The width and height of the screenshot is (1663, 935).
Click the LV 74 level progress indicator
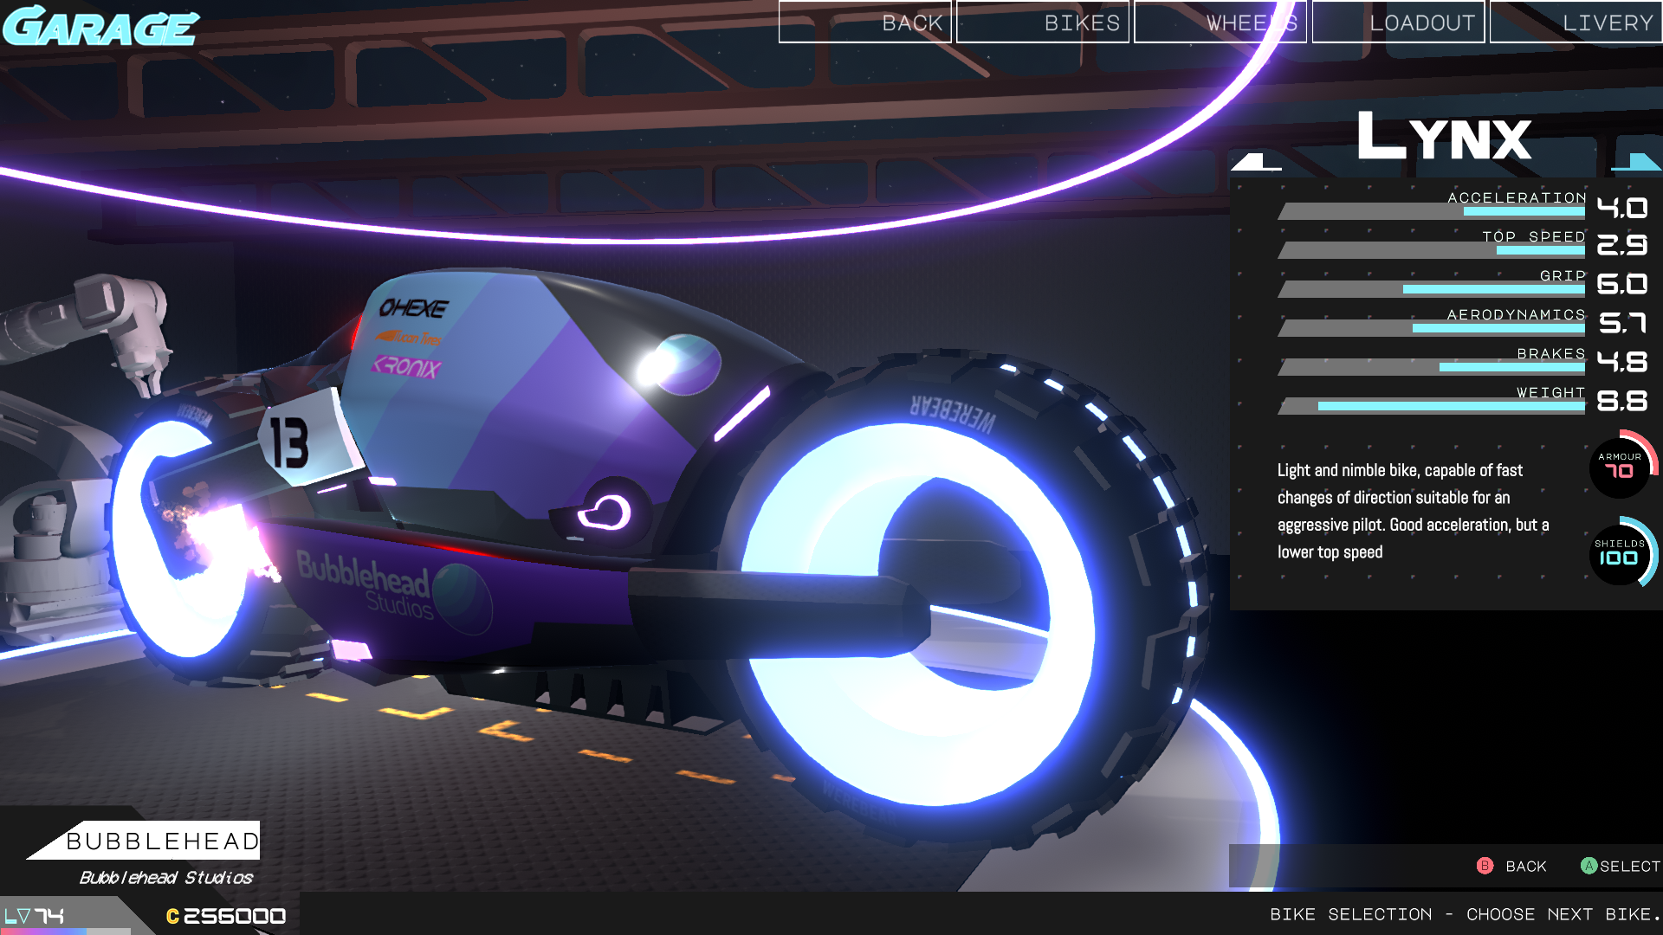pos(35,916)
